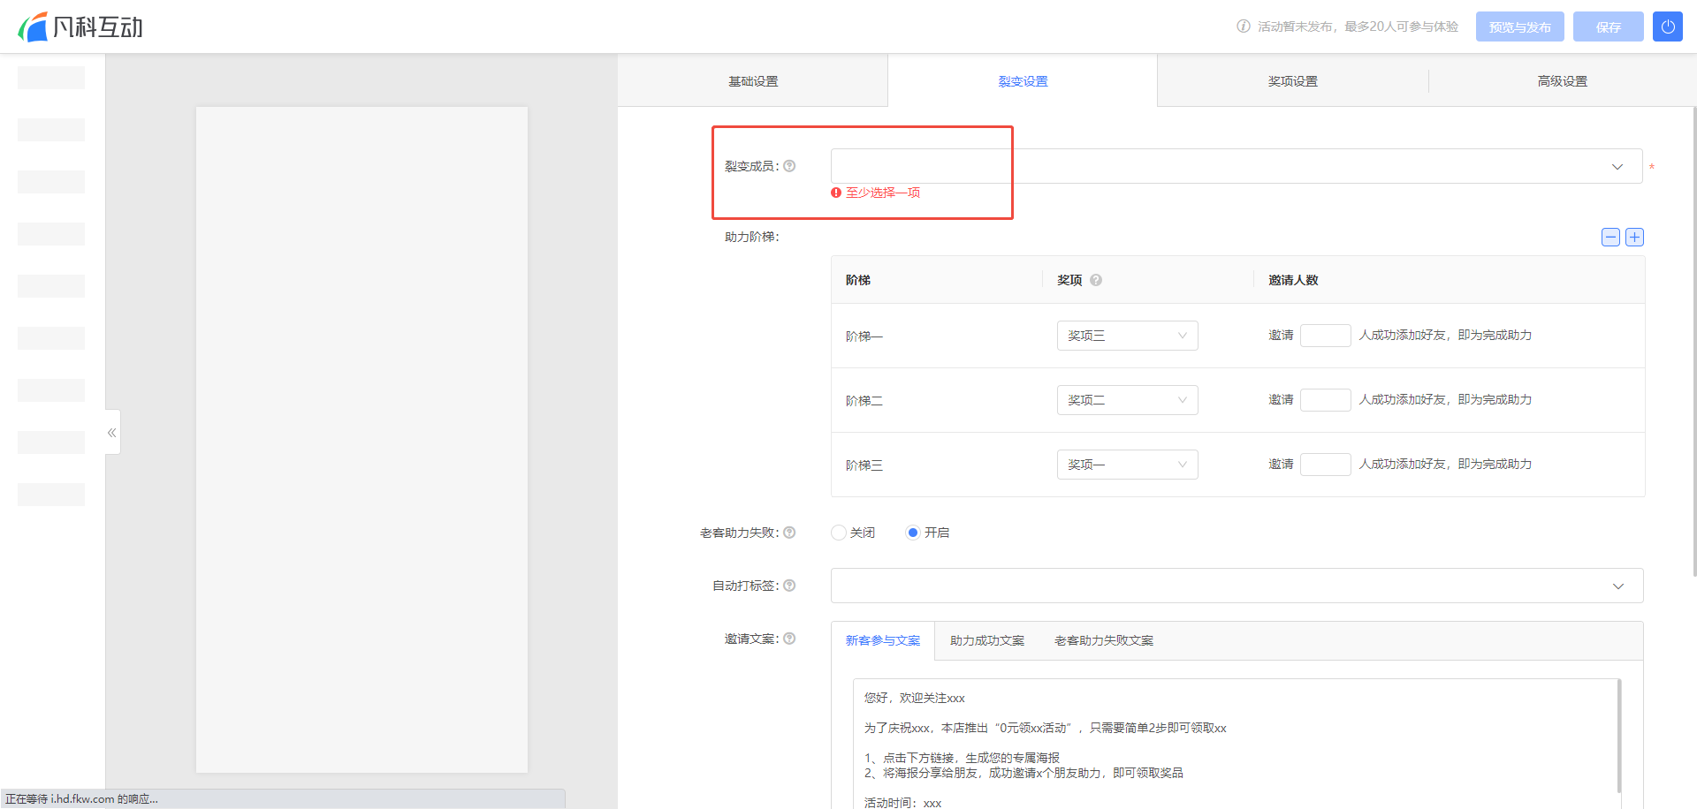Collapse the left panel with the double-chevron arrow
This screenshot has width=1697, height=809.
pos(112,433)
